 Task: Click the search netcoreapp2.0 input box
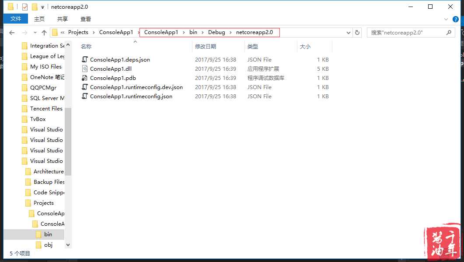pos(405,33)
